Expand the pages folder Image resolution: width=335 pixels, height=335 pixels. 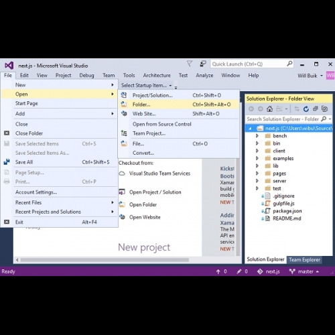click(x=257, y=174)
